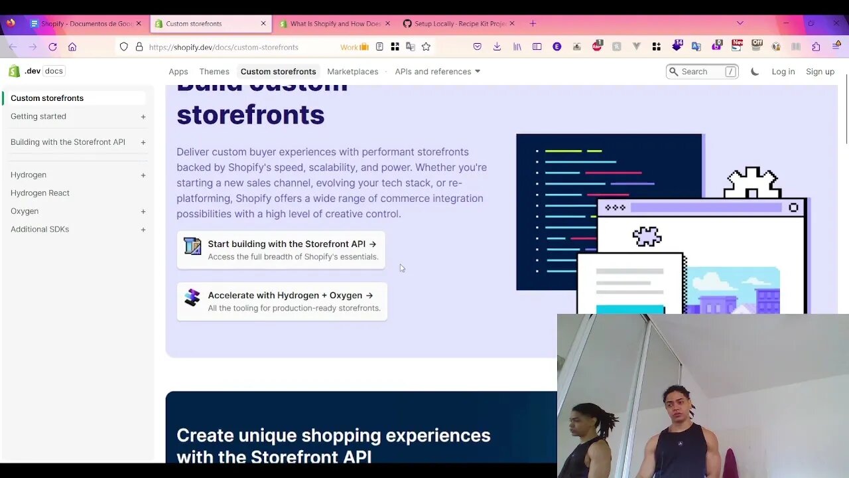This screenshot has width=849, height=478.
Task: Click the padlock site info icon
Action: pyautogui.click(x=139, y=47)
